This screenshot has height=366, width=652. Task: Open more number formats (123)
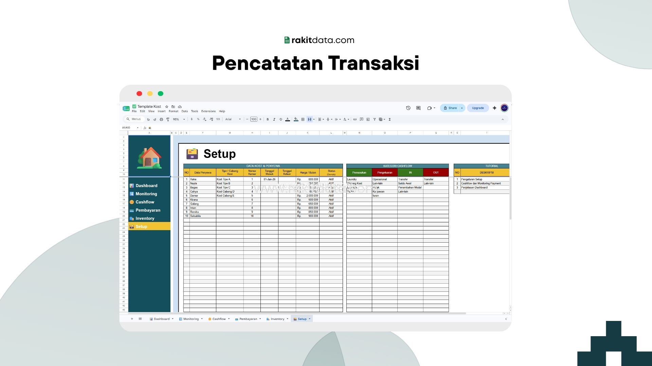(218, 119)
